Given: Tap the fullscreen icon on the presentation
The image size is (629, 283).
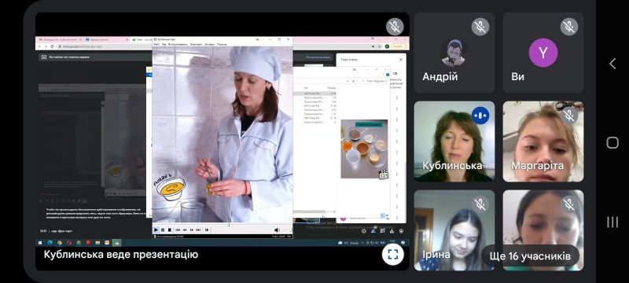Looking at the screenshot, I should pos(392,254).
